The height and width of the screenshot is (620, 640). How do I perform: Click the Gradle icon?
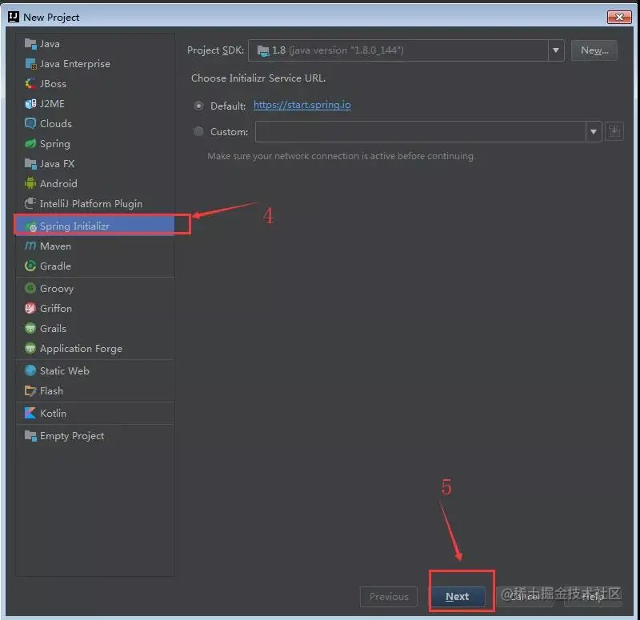[x=30, y=266]
